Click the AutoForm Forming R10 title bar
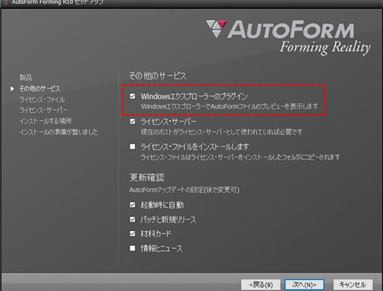383x291 pixels. click(x=191, y=3)
